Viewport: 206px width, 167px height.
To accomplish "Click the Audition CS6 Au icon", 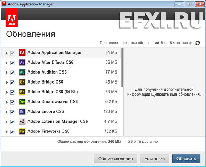I will 22,72.
